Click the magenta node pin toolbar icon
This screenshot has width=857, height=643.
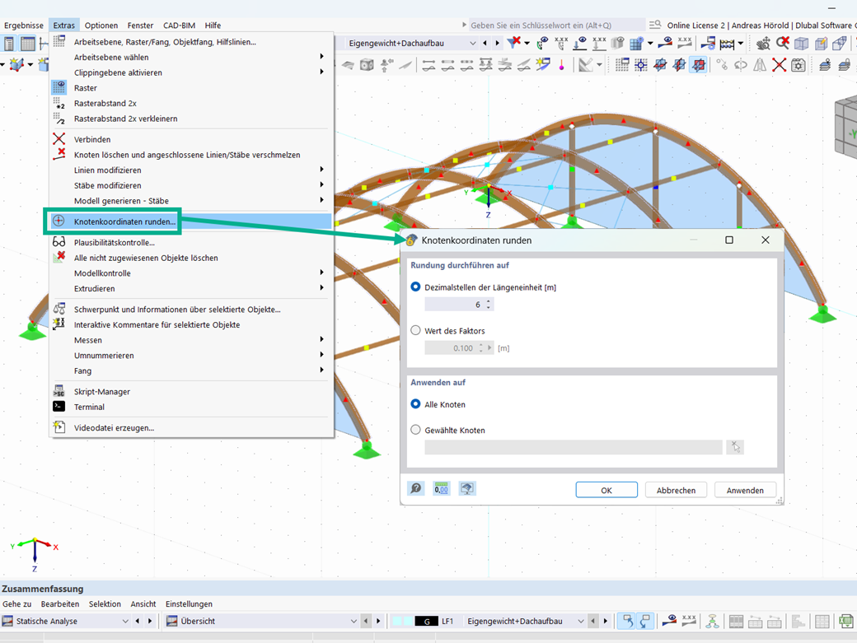[x=561, y=66]
